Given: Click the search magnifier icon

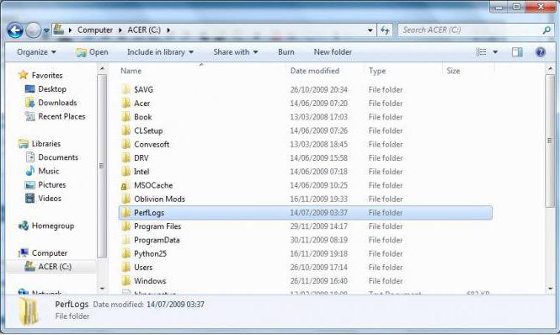Looking at the screenshot, I should (547, 30).
